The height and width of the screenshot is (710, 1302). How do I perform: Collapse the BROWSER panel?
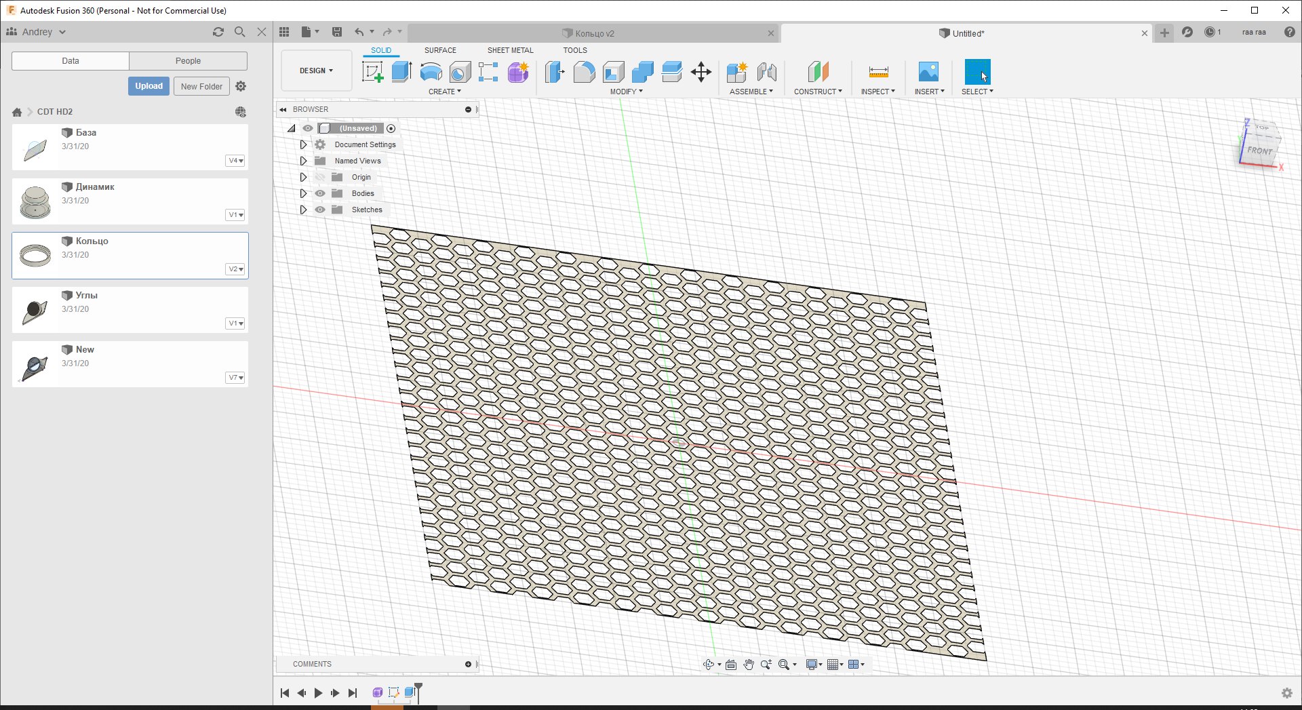[283, 109]
